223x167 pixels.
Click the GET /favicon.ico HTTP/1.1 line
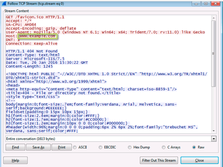pos(35,17)
